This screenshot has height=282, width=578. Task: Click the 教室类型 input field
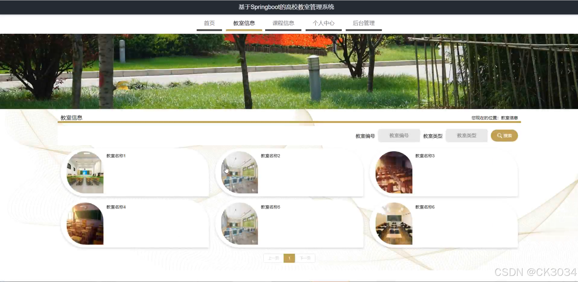pyautogui.click(x=466, y=135)
